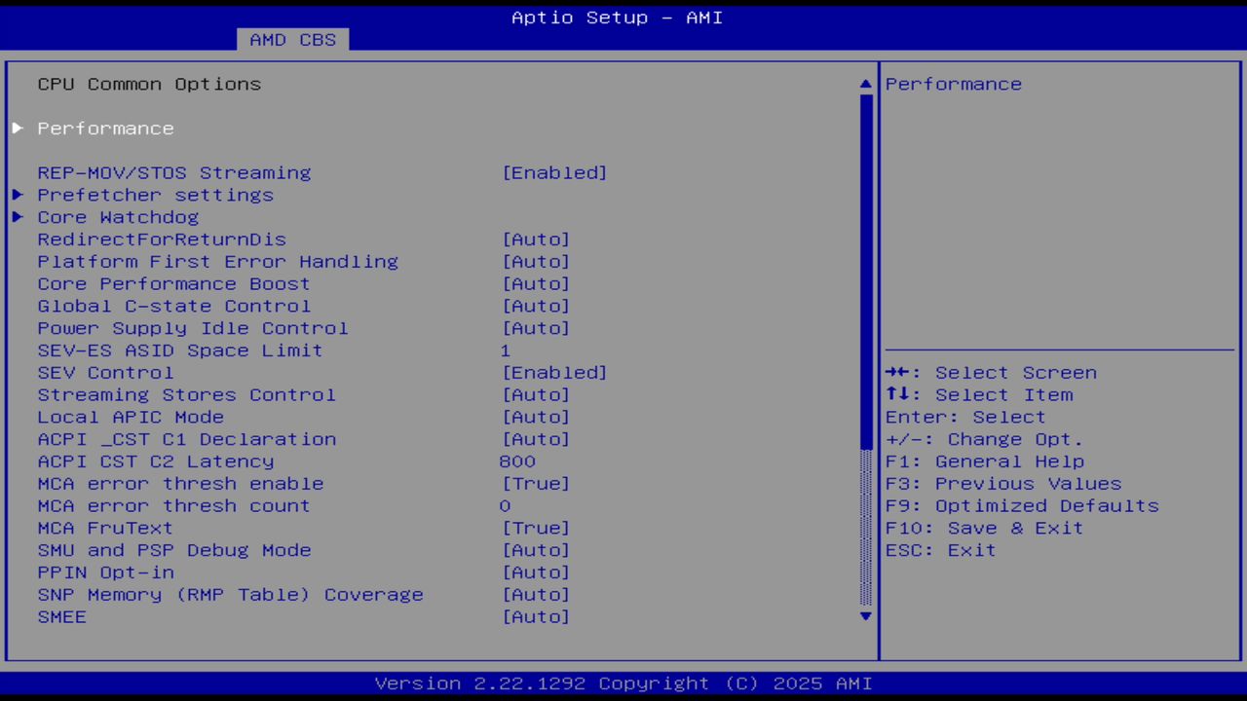Select Power Supply Idle Control label
This screenshot has height=701, width=1247.
click(193, 328)
